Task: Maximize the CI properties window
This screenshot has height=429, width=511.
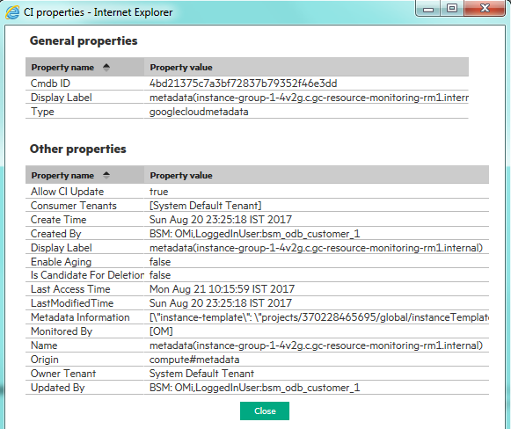Action: pyautogui.click(x=452, y=8)
